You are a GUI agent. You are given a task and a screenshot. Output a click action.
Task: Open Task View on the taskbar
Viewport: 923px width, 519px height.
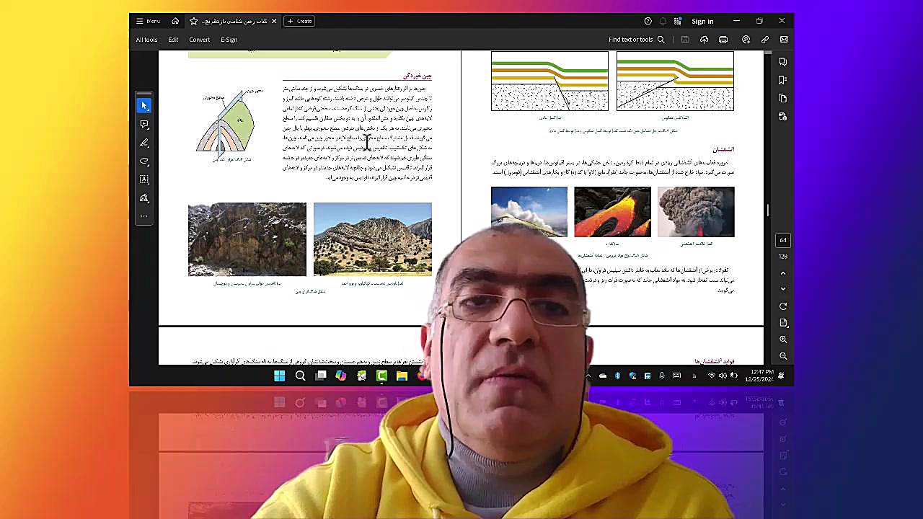321,376
